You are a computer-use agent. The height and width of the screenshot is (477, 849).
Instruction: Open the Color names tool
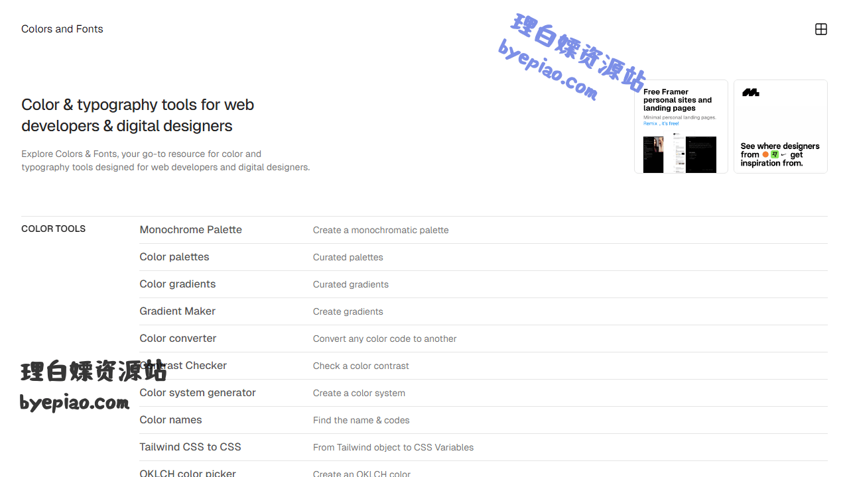pos(170,420)
